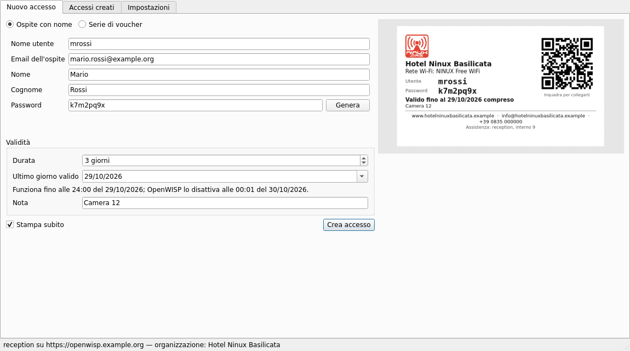Image resolution: width=630 pixels, height=351 pixels.
Task: Click the 'Inquadra per collegarti' caption
Action: tap(567, 95)
